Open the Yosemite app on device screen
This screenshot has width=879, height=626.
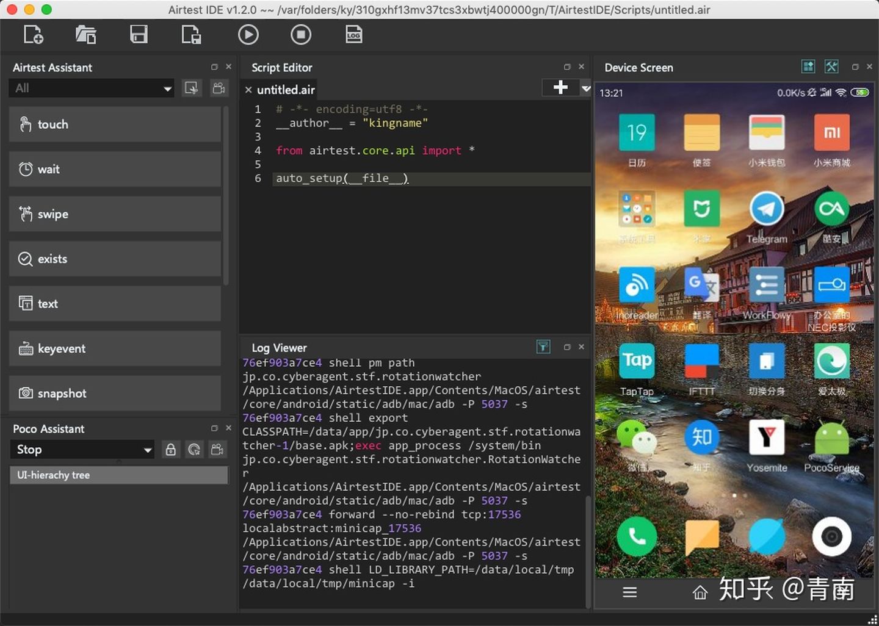click(767, 437)
